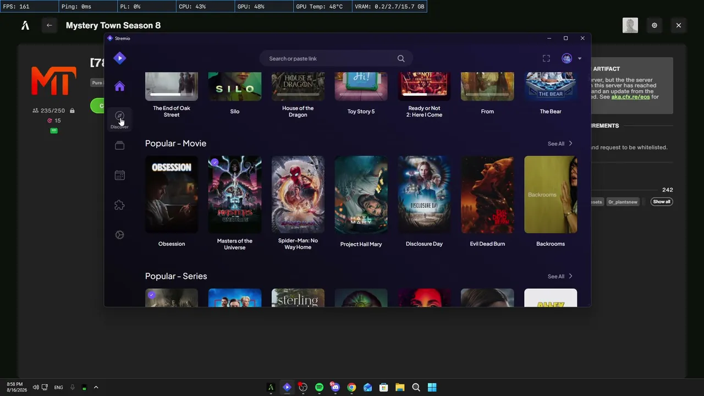Open Windows Search from the taskbar
The height and width of the screenshot is (396, 704).
(416, 387)
